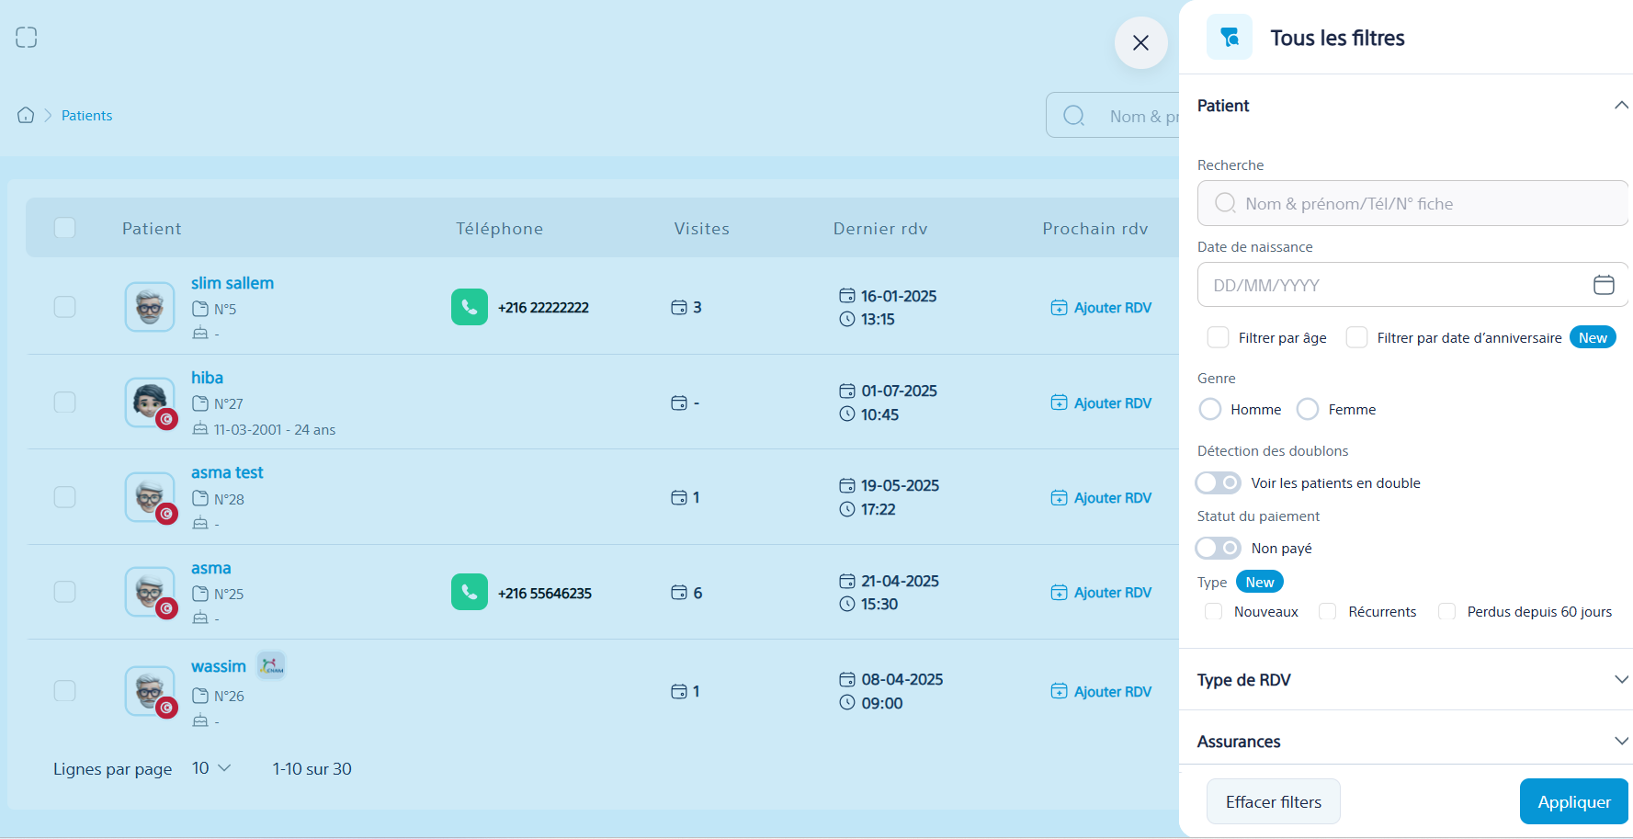Click the filter icon beside Tous les filtres
This screenshot has height=839, width=1633.
[1229, 37]
